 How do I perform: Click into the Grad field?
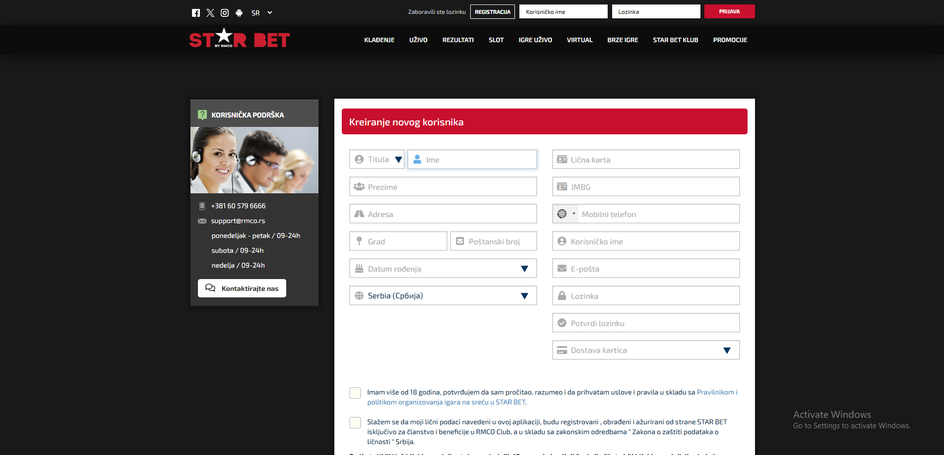[398, 241]
